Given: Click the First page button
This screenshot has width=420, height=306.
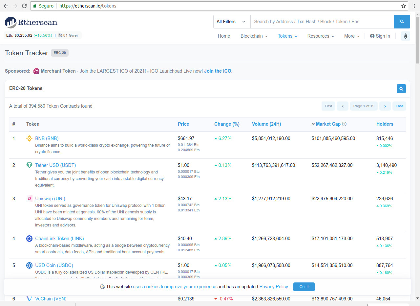Looking at the screenshot, I should [328, 106].
